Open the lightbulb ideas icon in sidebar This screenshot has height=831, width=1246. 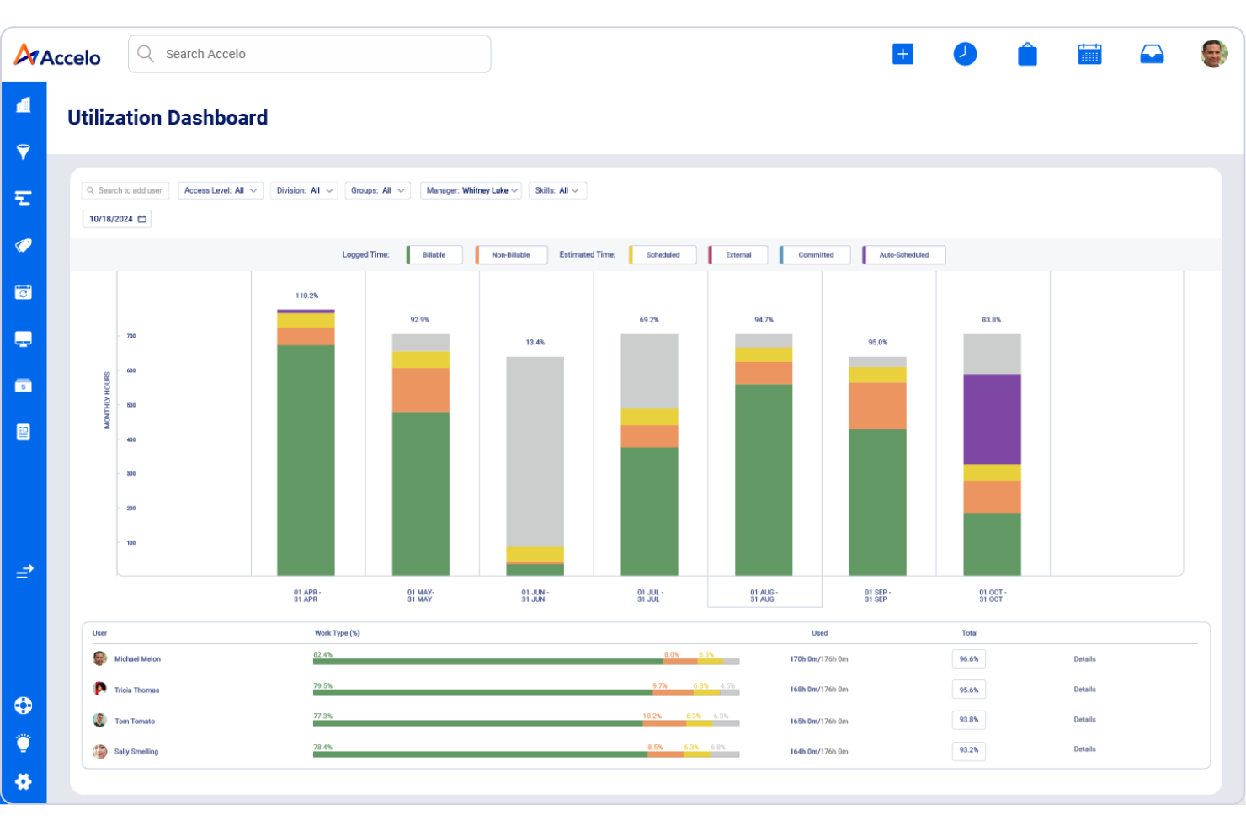coord(24,743)
